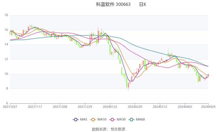217x132 pixels.
Task: Click the y-axis value 8
Action: click(x=7, y=89)
